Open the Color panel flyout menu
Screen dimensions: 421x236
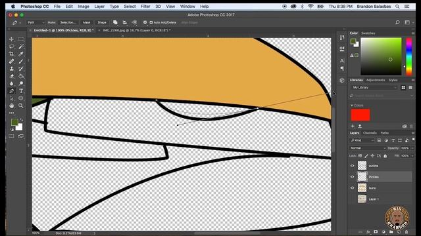click(x=413, y=33)
